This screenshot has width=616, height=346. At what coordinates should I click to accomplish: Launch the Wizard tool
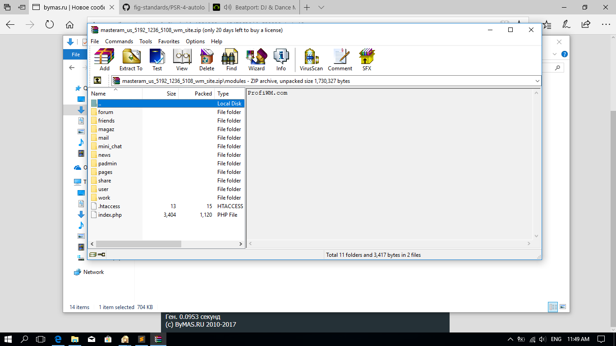coord(256,59)
